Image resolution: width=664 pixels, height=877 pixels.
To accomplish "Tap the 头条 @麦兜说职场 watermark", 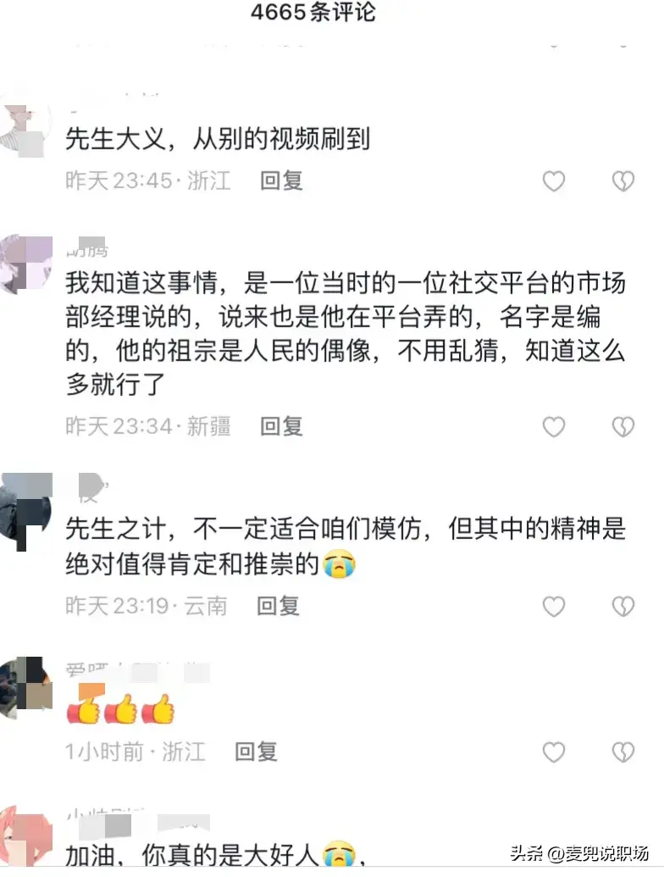I will [x=579, y=853].
